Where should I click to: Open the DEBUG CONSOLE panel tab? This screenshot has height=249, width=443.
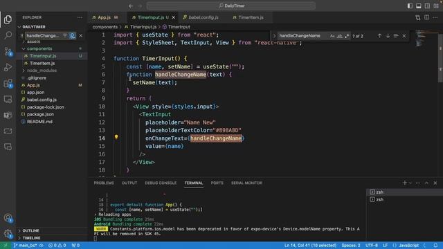click(x=161, y=183)
